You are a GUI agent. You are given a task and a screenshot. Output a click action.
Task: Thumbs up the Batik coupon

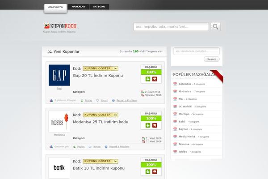pyautogui.click(x=148, y=172)
